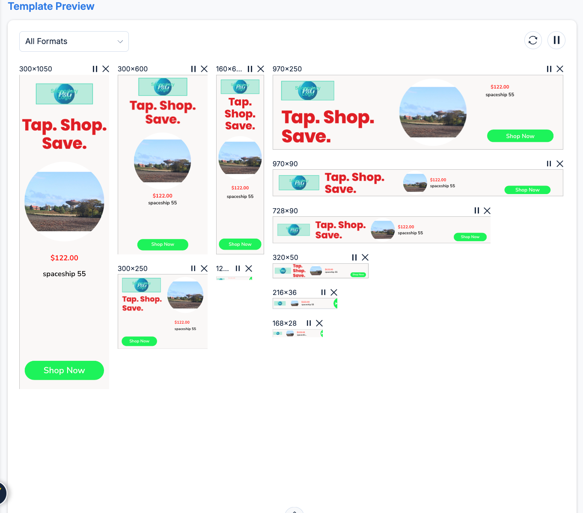Close the 168×28 preview

coord(319,323)
